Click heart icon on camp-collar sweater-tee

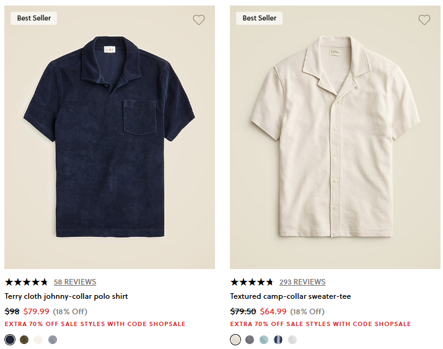tap(424, 20)
